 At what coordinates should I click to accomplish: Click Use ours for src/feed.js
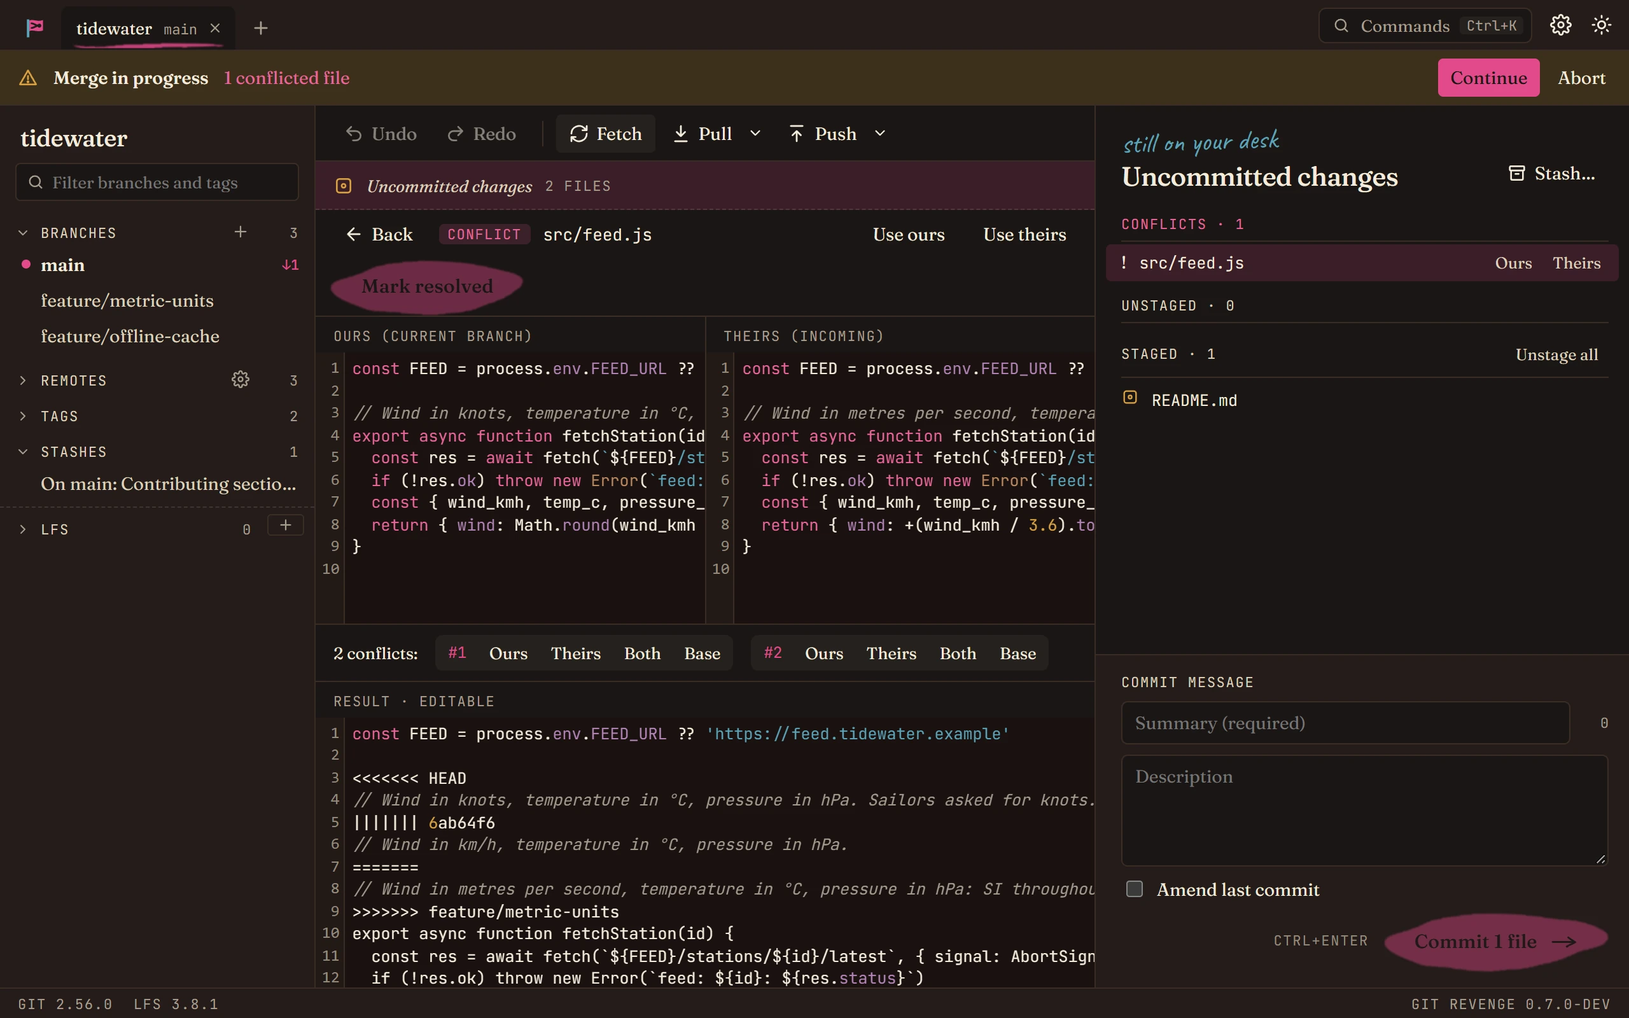tap(909, 234)
